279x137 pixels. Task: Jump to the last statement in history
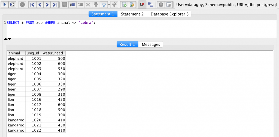pyautogui.click(x=55, y=4)
